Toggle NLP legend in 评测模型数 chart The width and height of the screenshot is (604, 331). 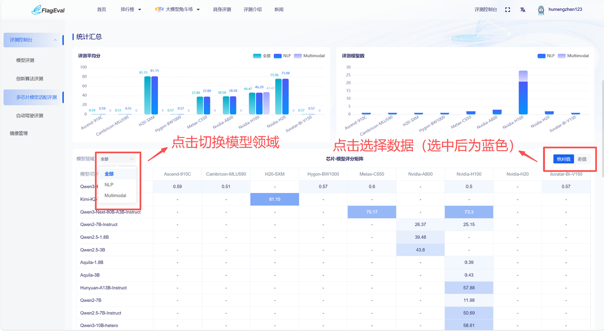[x=546, y=56]
